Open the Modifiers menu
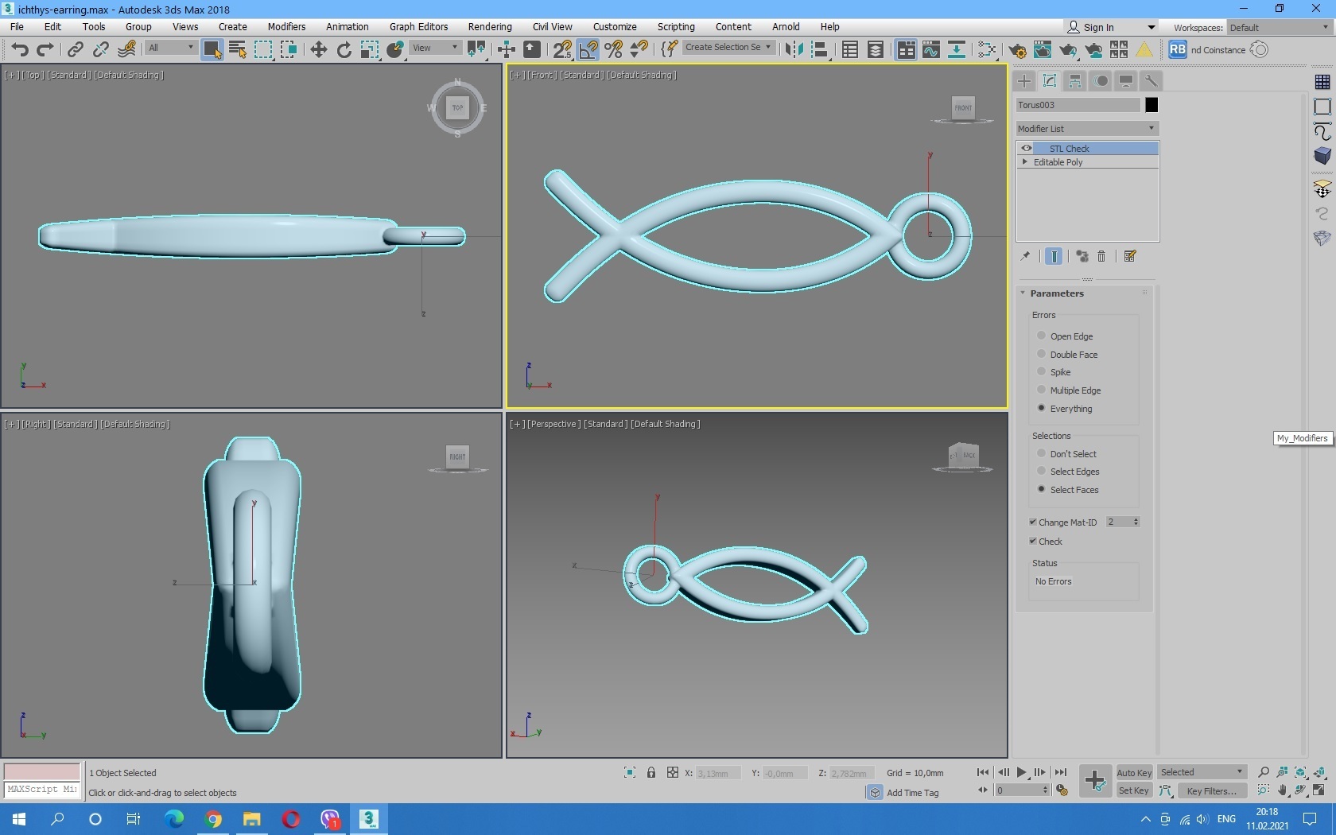The image size is (1336, 835). 286,26
